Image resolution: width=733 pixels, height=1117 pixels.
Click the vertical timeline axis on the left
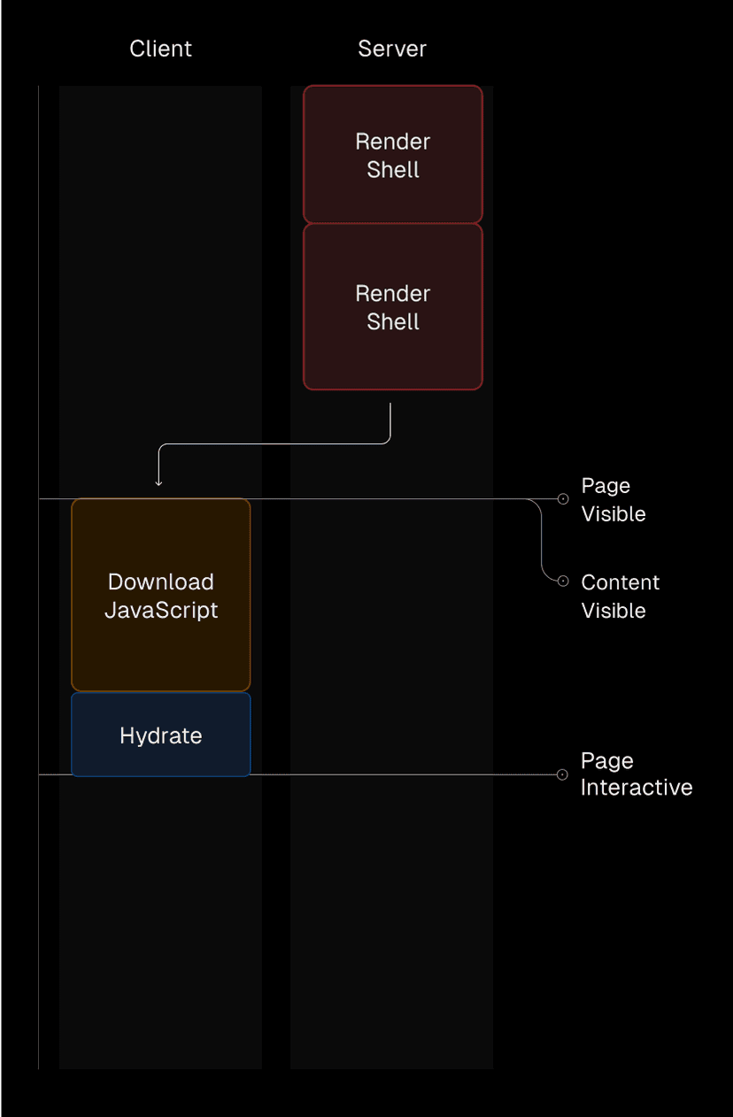point(38,575)
